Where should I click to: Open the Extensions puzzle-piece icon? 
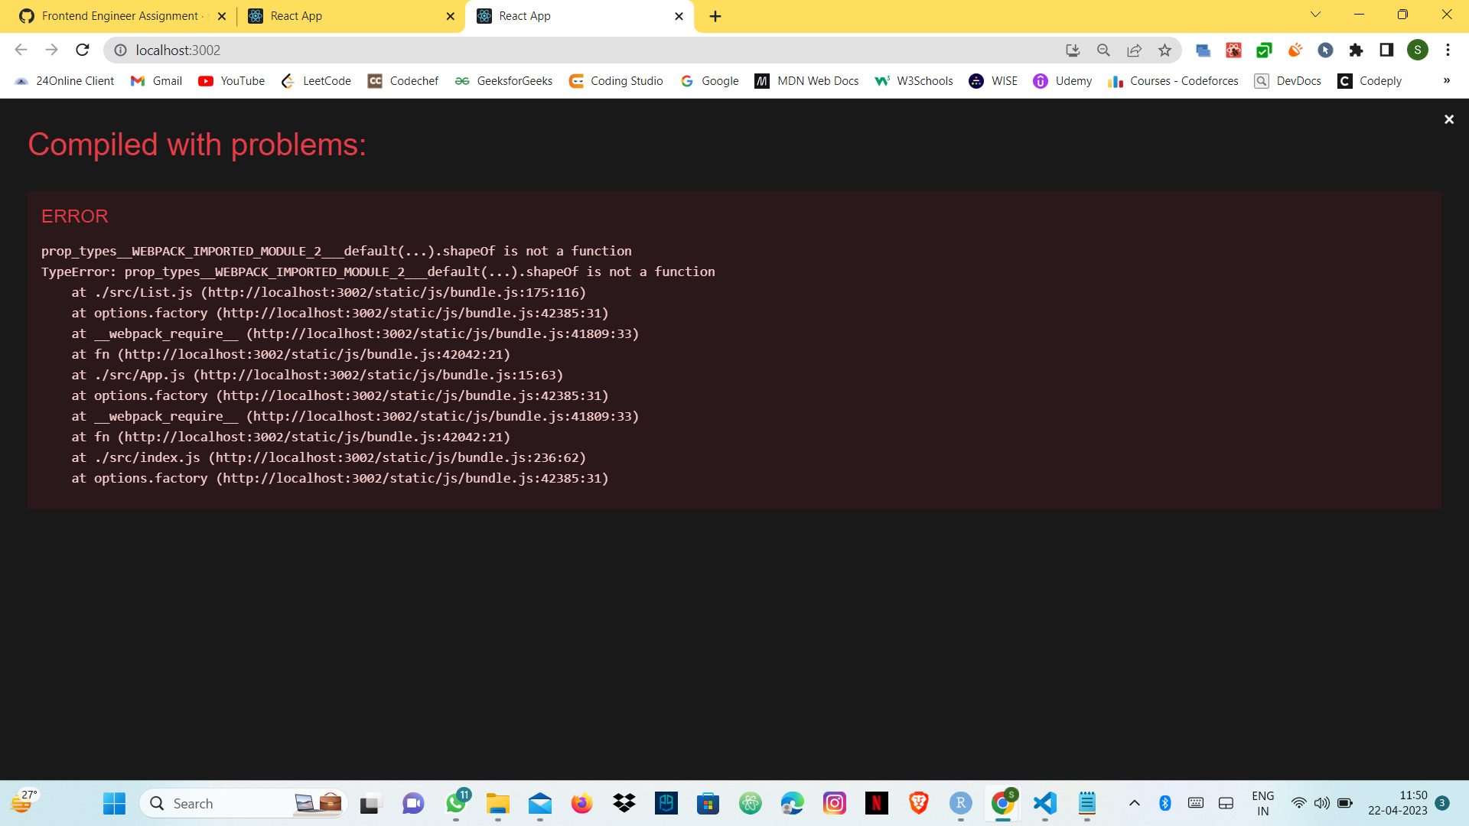coord(1357,50)
